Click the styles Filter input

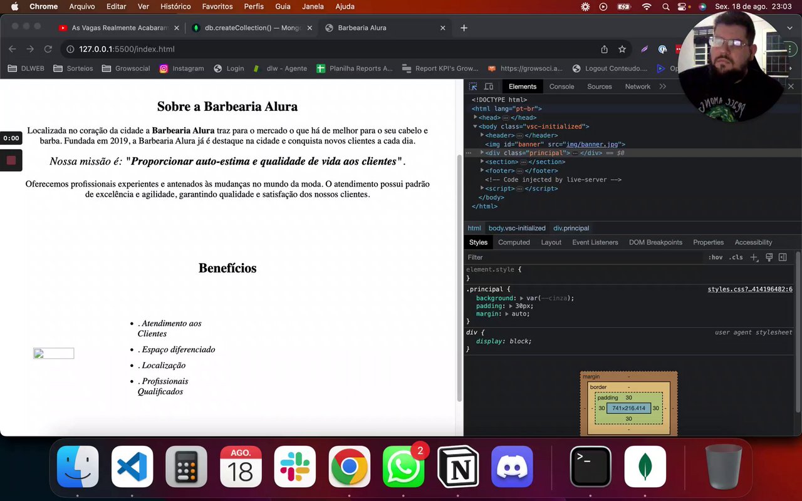point(583,257)
